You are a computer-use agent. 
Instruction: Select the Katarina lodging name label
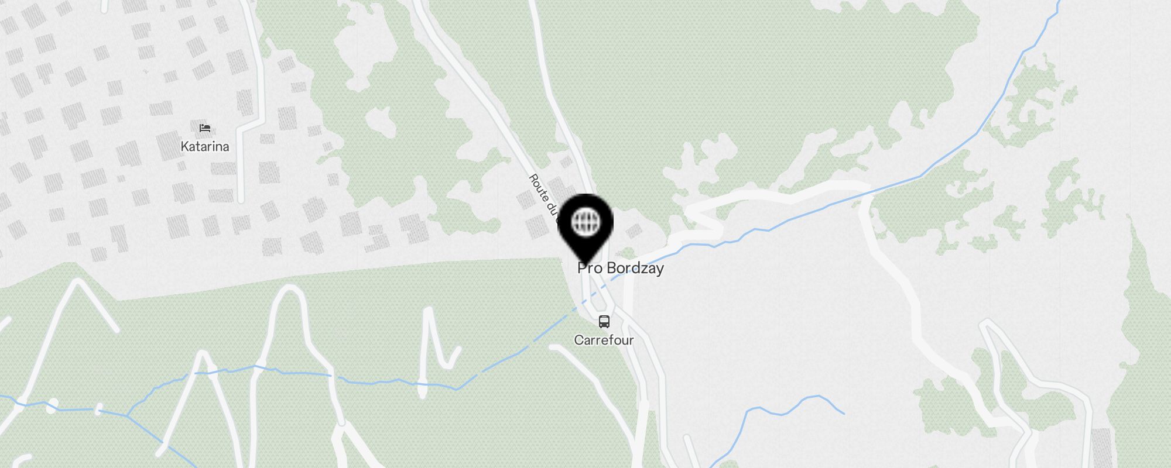tap(204, 146)
